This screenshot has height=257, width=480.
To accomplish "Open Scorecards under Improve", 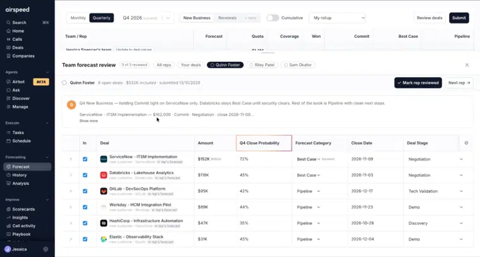I will click(20, 210).
